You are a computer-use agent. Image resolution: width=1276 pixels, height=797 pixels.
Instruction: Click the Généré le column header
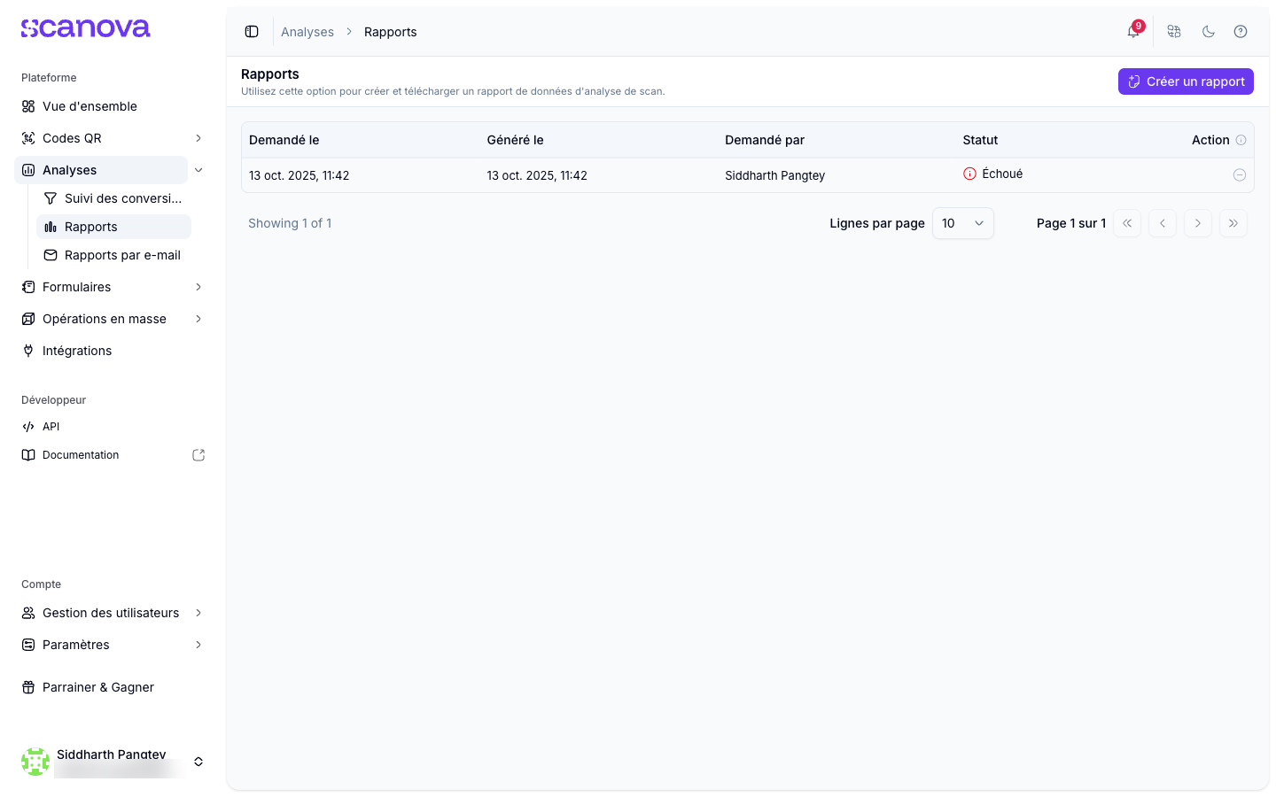click(516, 140)
